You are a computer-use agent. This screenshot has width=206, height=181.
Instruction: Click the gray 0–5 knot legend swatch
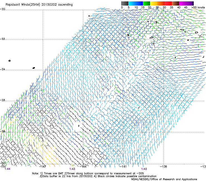tap(125, 3)
